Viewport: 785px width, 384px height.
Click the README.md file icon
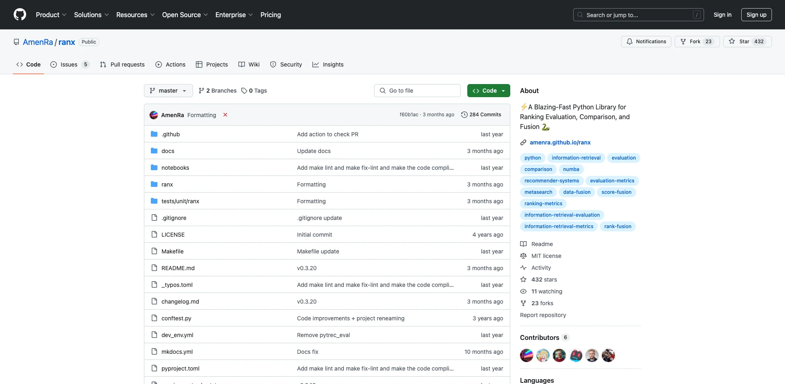(x=154, y=268)
